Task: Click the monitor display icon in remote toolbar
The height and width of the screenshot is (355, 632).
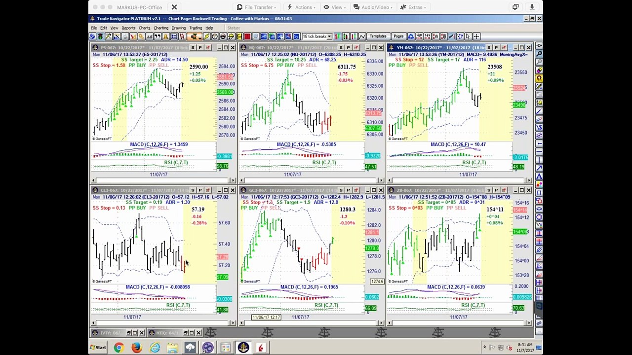Action: click(515, 7)
